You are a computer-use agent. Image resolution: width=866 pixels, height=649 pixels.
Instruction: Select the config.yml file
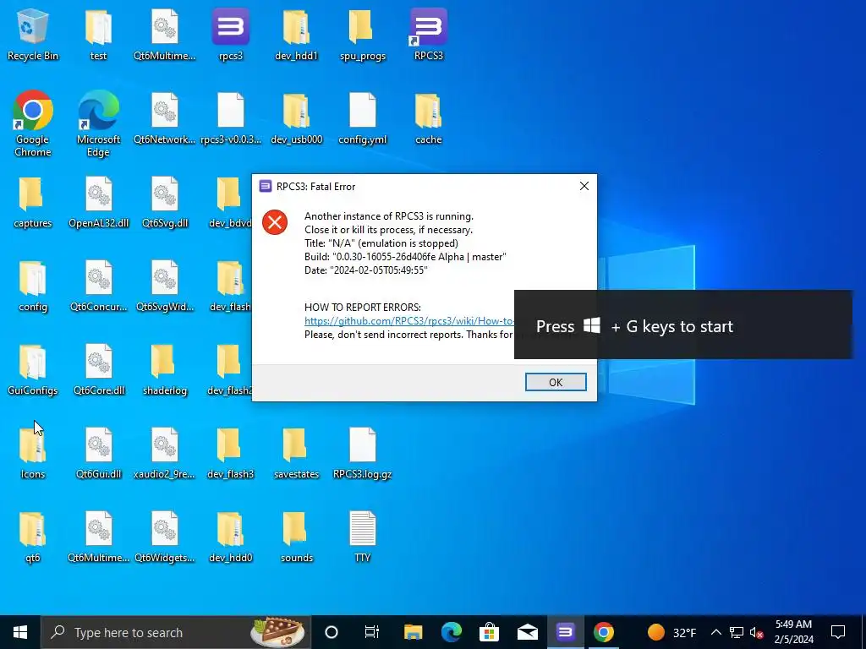coord(362,118)
